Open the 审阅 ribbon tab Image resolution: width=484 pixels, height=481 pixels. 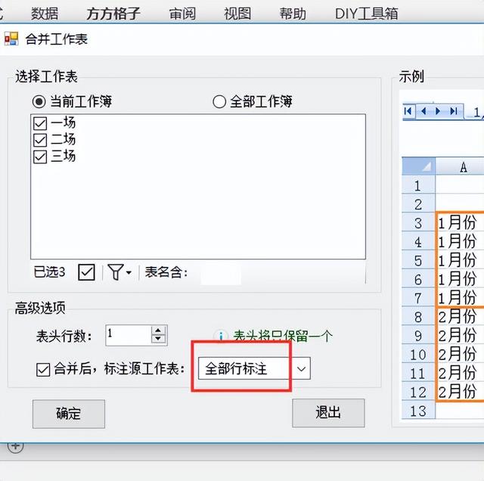[x=182, y=14]
